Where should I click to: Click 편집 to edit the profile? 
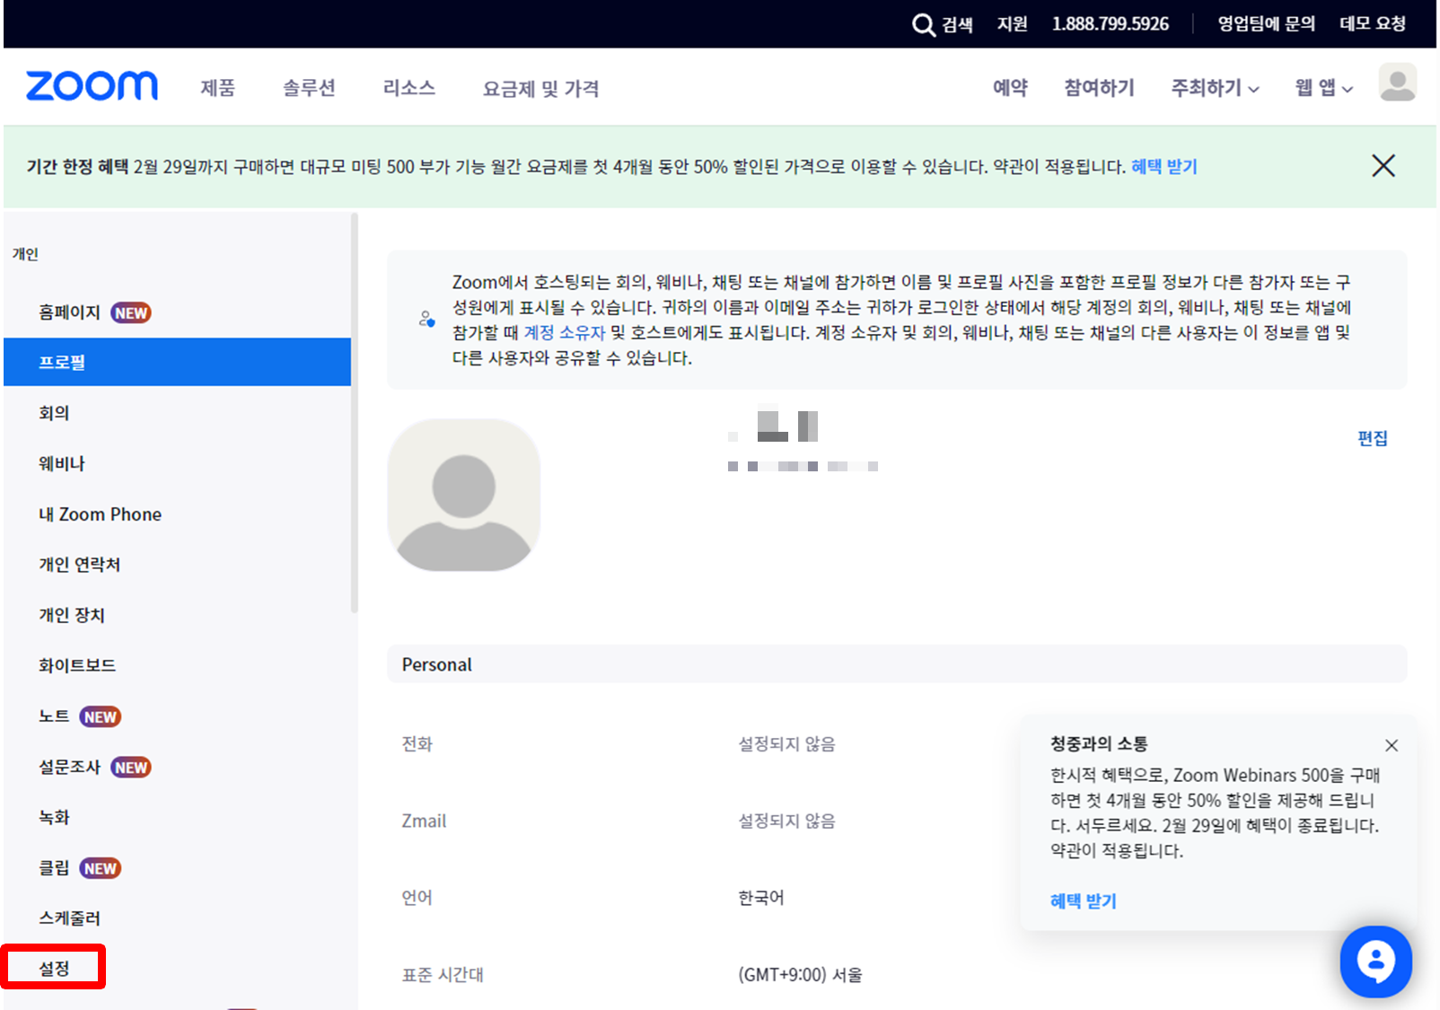[x=1373, y=438]
